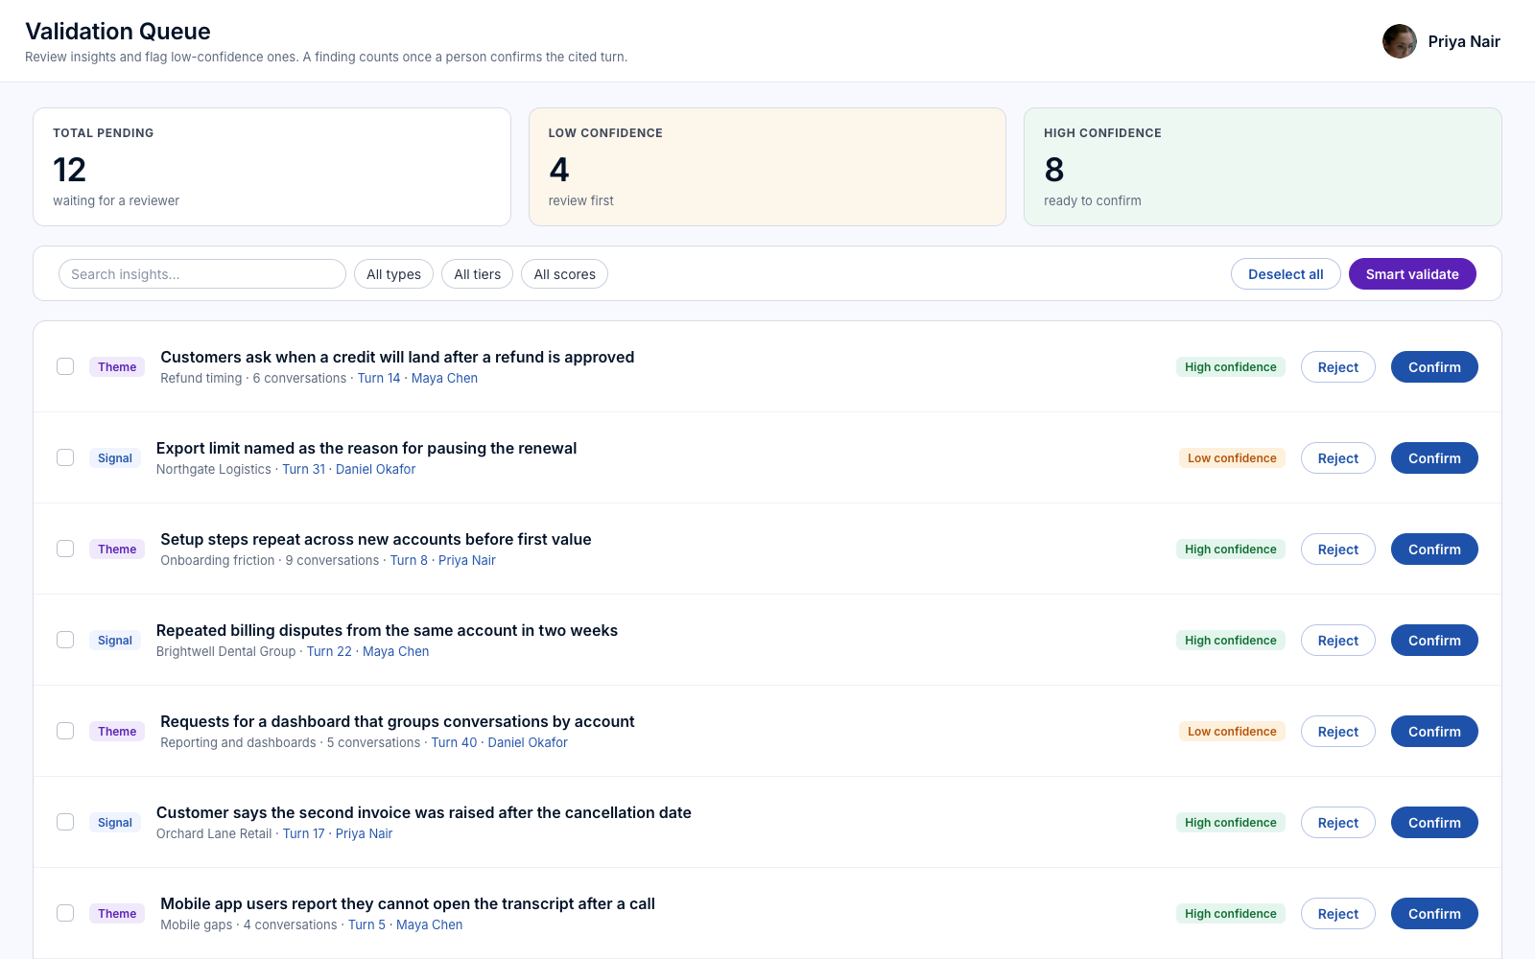Tick checkbox for Repeated billing disputes
The width and height of the screenshot is (1535, 959).
point(65,640)
